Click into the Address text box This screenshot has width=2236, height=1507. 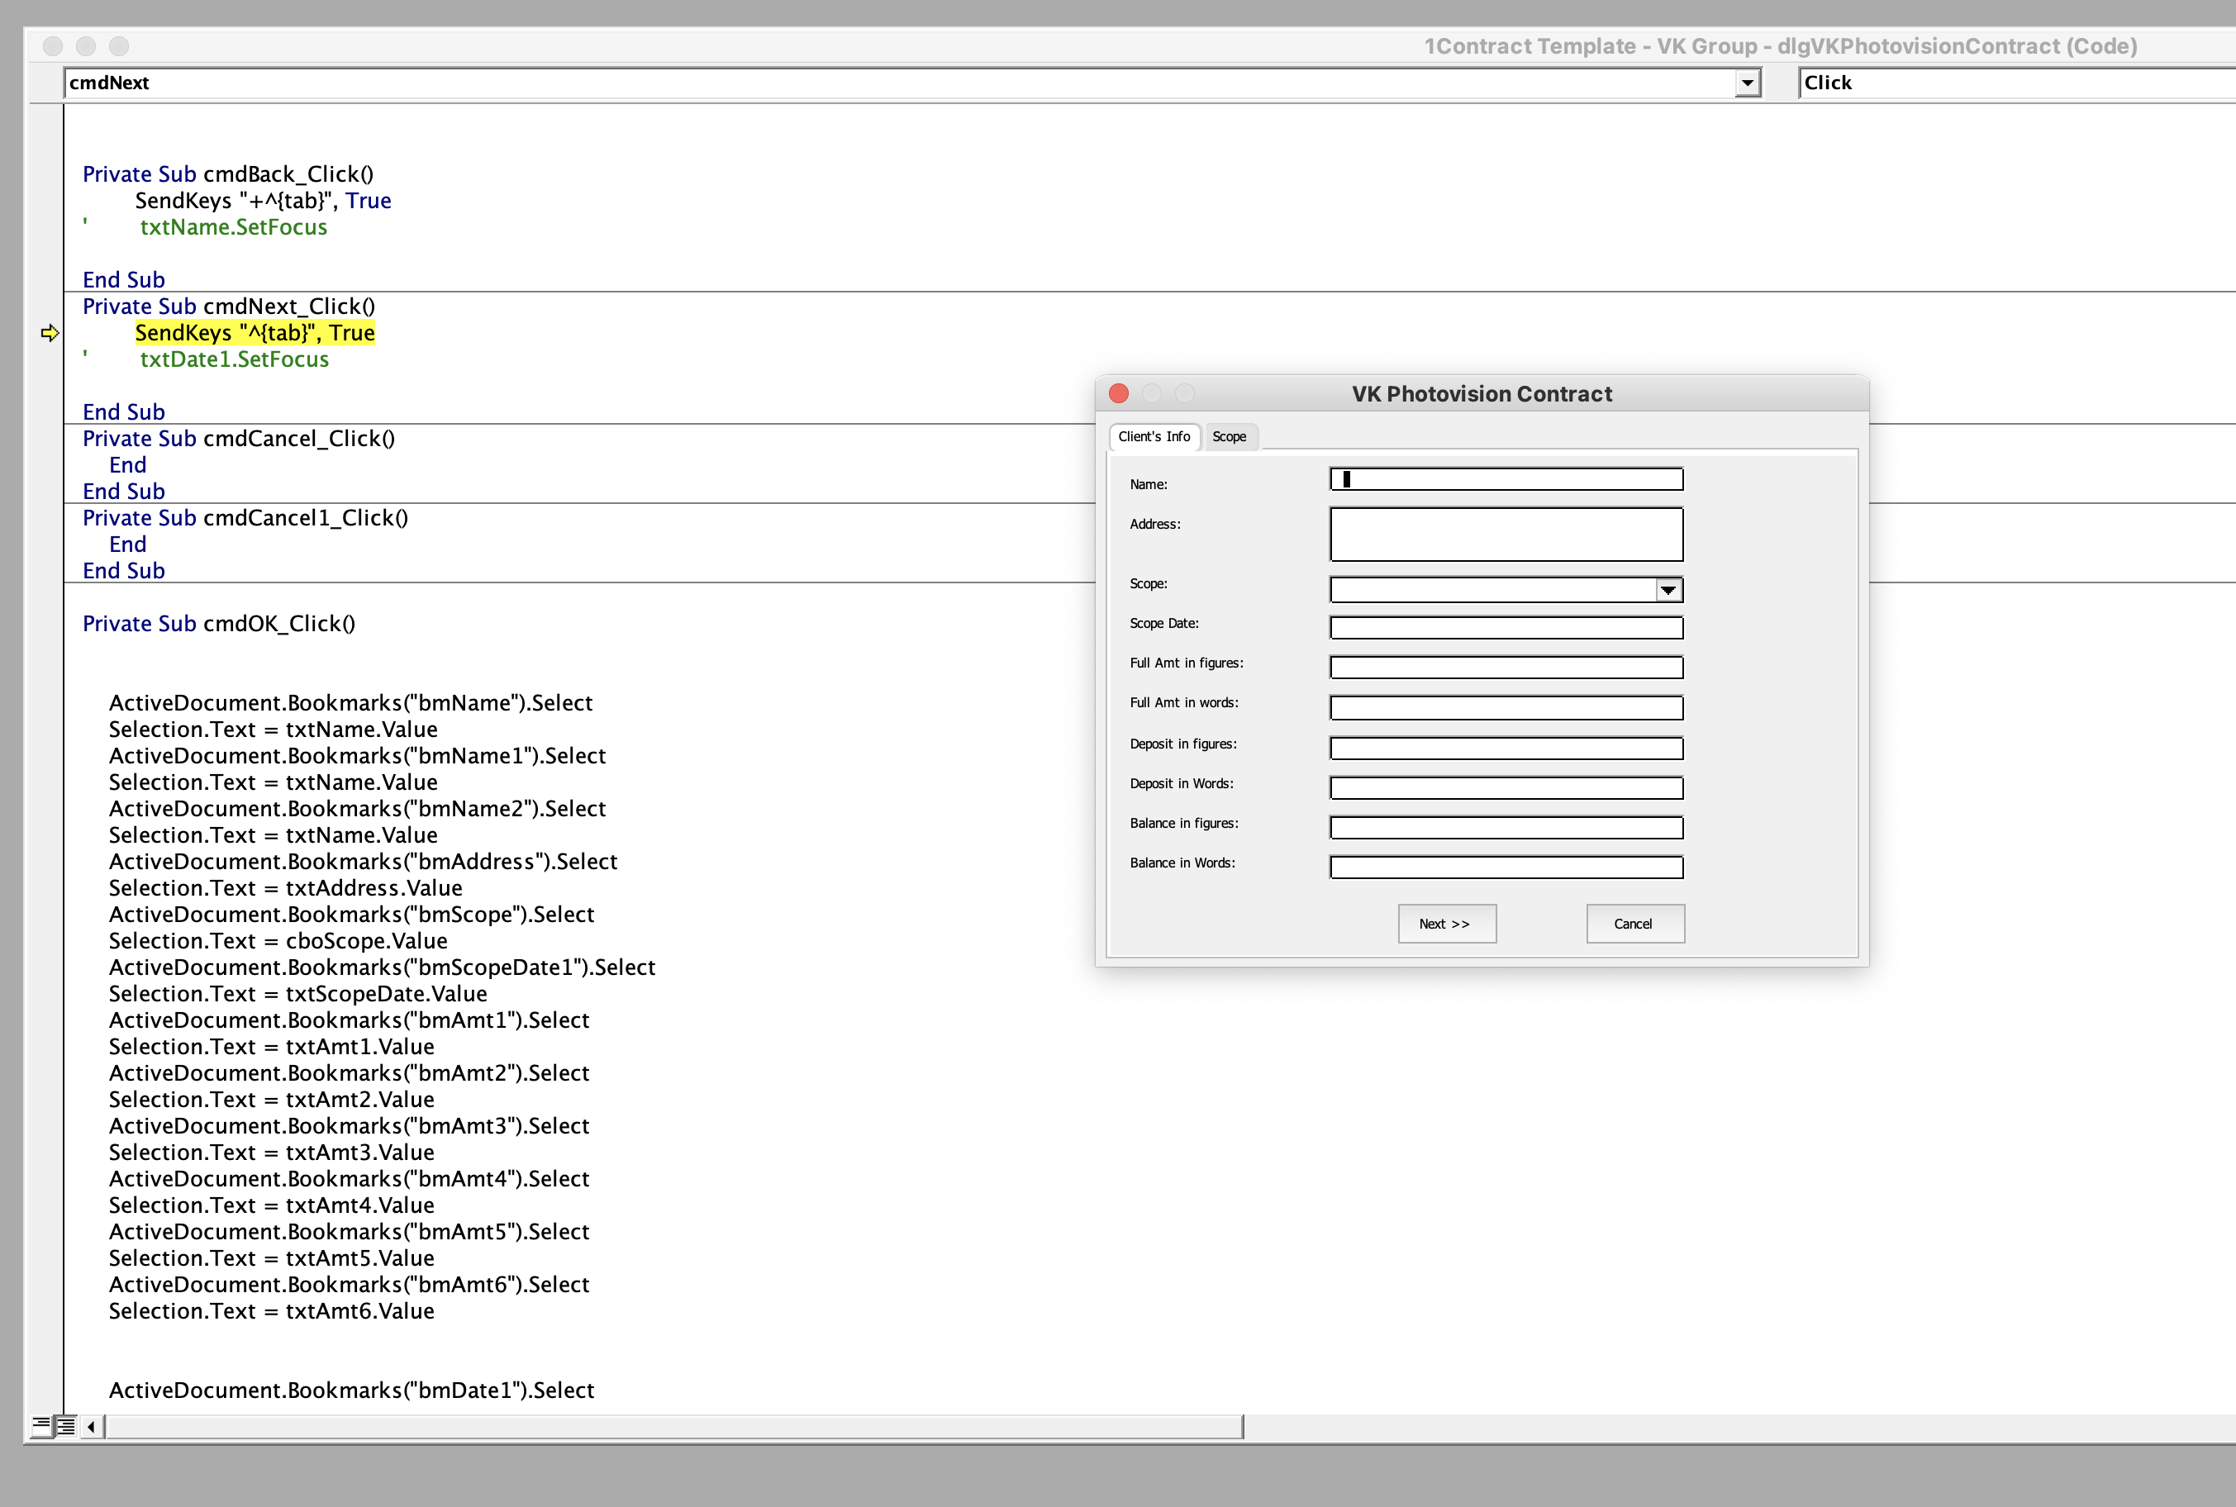[x=1506, y=534]
